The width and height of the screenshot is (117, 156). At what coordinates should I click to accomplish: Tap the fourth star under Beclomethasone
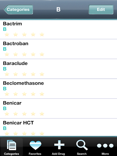[33, 94]
